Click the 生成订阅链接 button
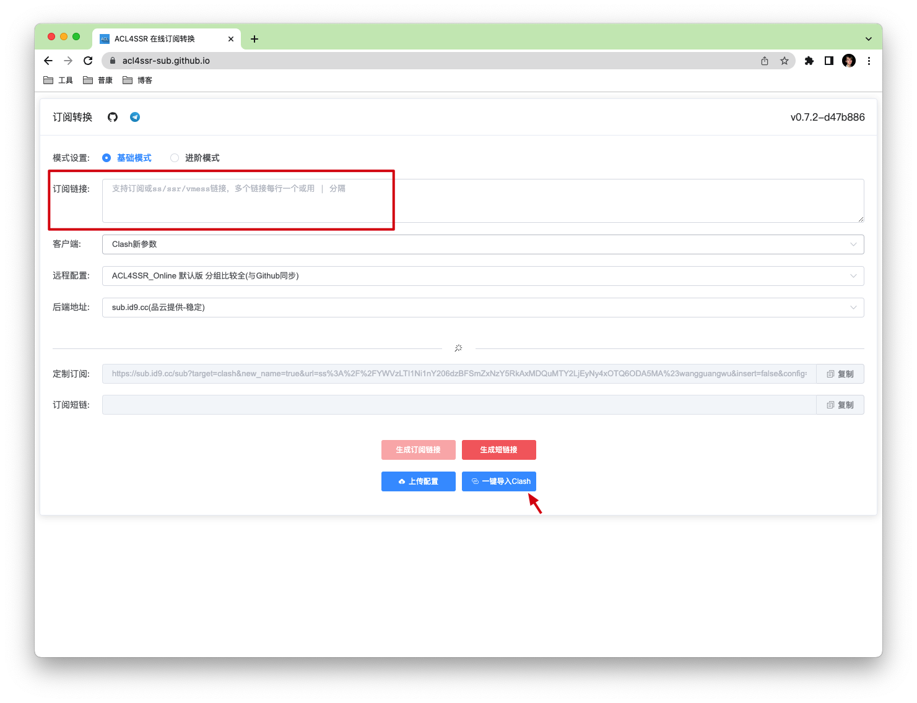The height and width of the screenshot is (703, 917). click(419, 450)
